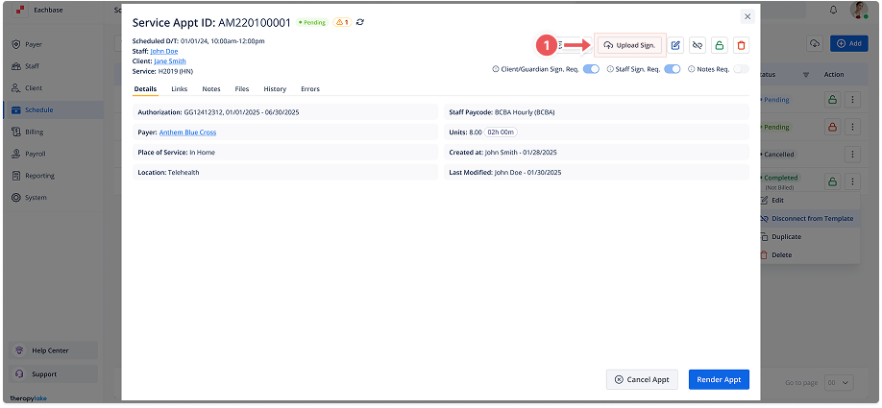Image resolution: width=882 pixels, height=408 pixels.
Task: Click the Help Center button
Action: coord(54,350)
